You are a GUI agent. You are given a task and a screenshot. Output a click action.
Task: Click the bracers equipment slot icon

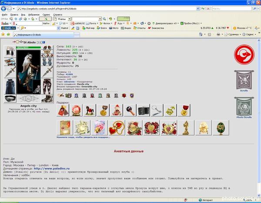pyautogui.click(x=10, y=62)
